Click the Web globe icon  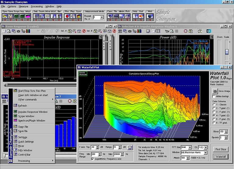150,16
